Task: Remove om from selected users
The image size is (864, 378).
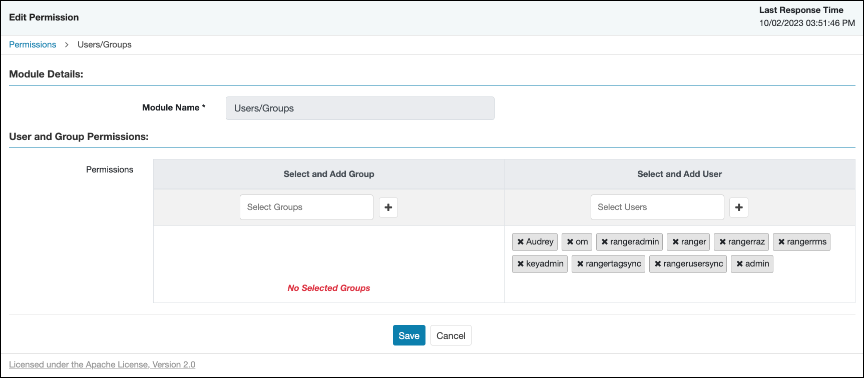Action: click(570, 242)
